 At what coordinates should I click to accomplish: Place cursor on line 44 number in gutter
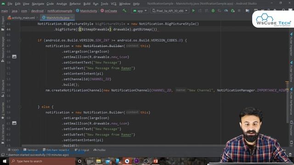coord(9,29)
